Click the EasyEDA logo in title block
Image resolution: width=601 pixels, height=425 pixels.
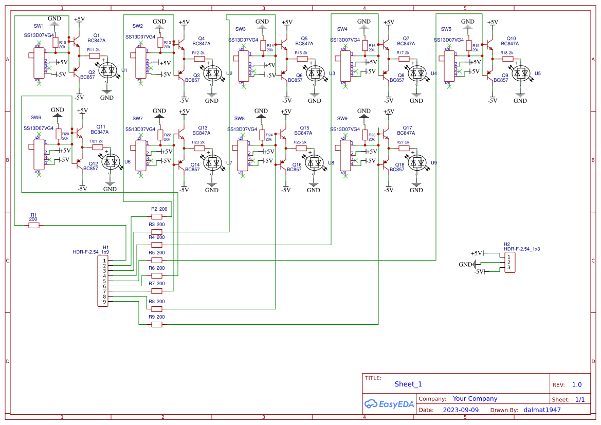(389, 404)
